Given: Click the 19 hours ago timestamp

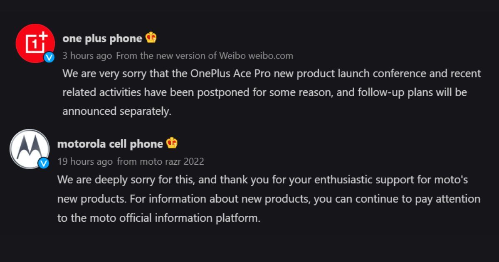Looking at the screenshot, I should 85,161.
